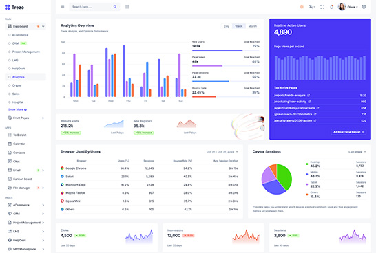Toggle the light/dark sun icon

pyautogui.click(x=302, y=7)
